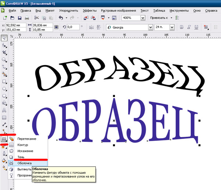221x190 pixels.
Task: Open the interactive effects tool flyout
Action: [x=4, y=139]
